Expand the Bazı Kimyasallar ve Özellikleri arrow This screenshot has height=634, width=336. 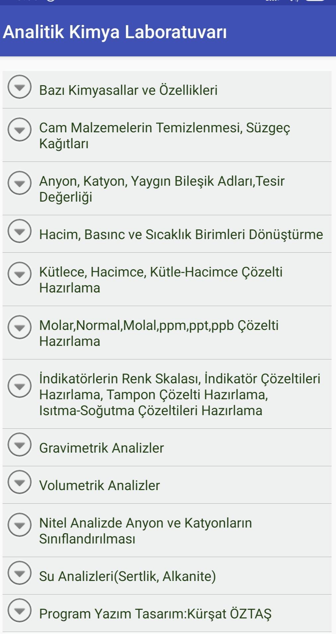tap(20, 87)
